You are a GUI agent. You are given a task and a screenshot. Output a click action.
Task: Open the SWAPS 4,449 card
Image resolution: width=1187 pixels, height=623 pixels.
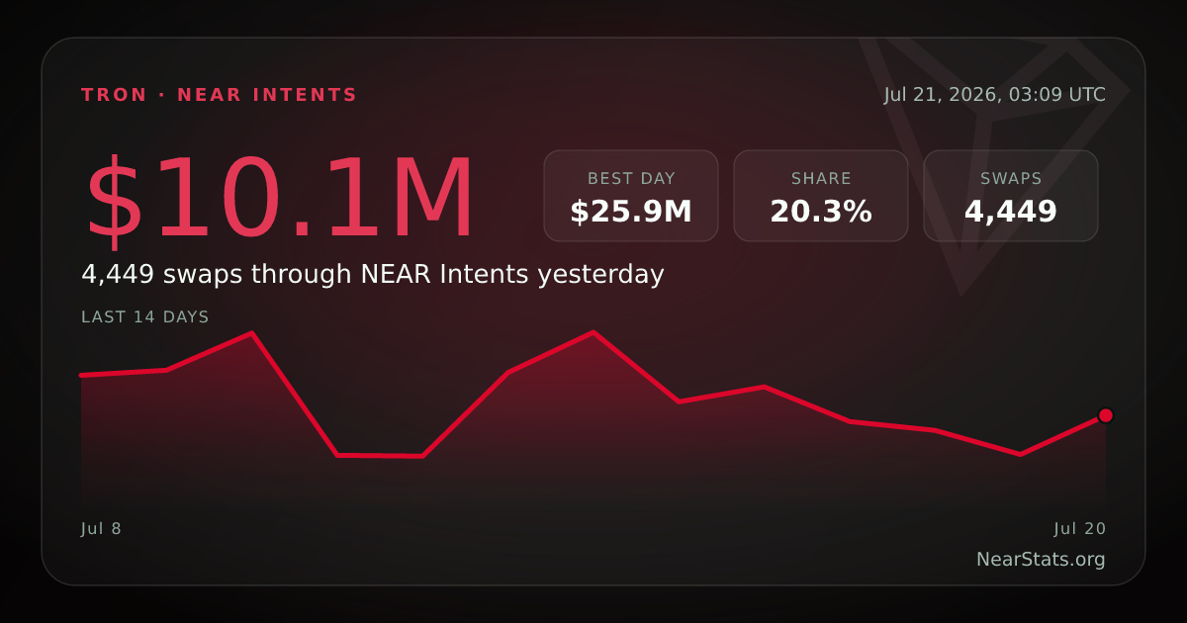tap(1011, 196)
